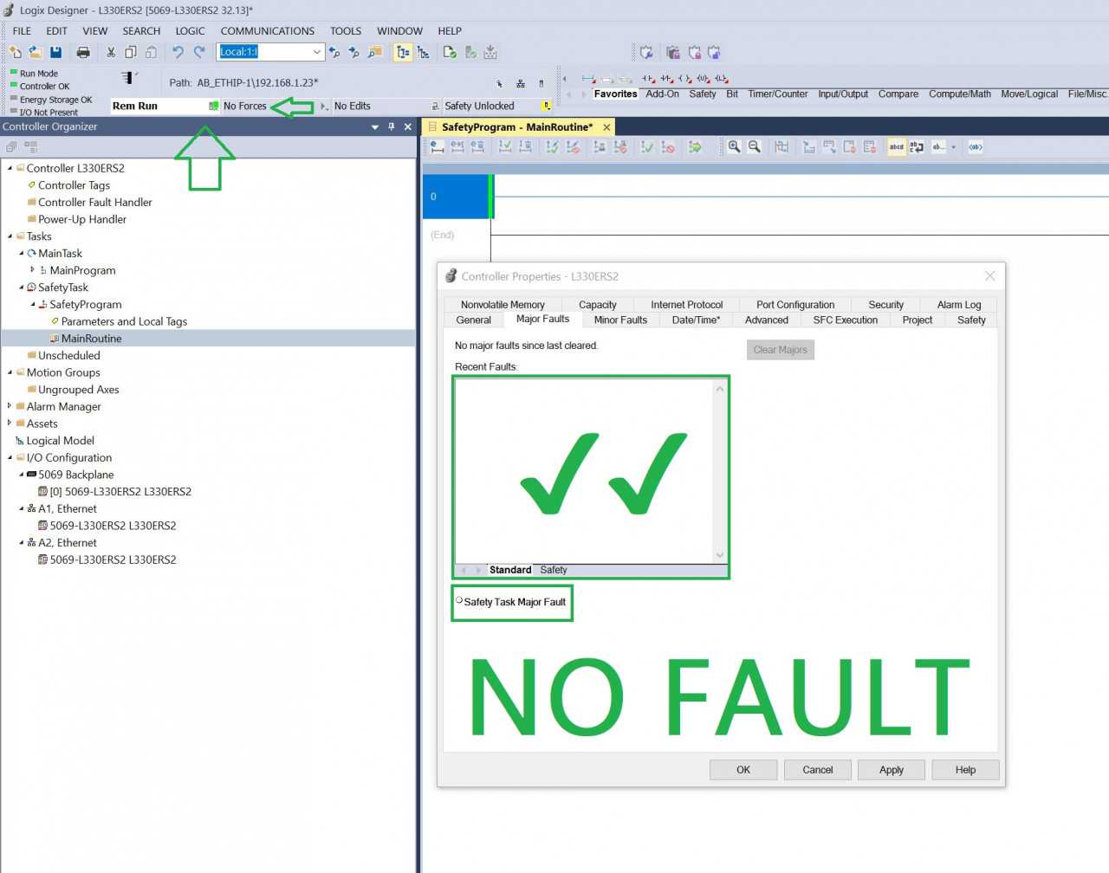Click the Save project icon
The width and height of the screenshot is (1109, 873).
pyautogui.click(x=56, y=52)
